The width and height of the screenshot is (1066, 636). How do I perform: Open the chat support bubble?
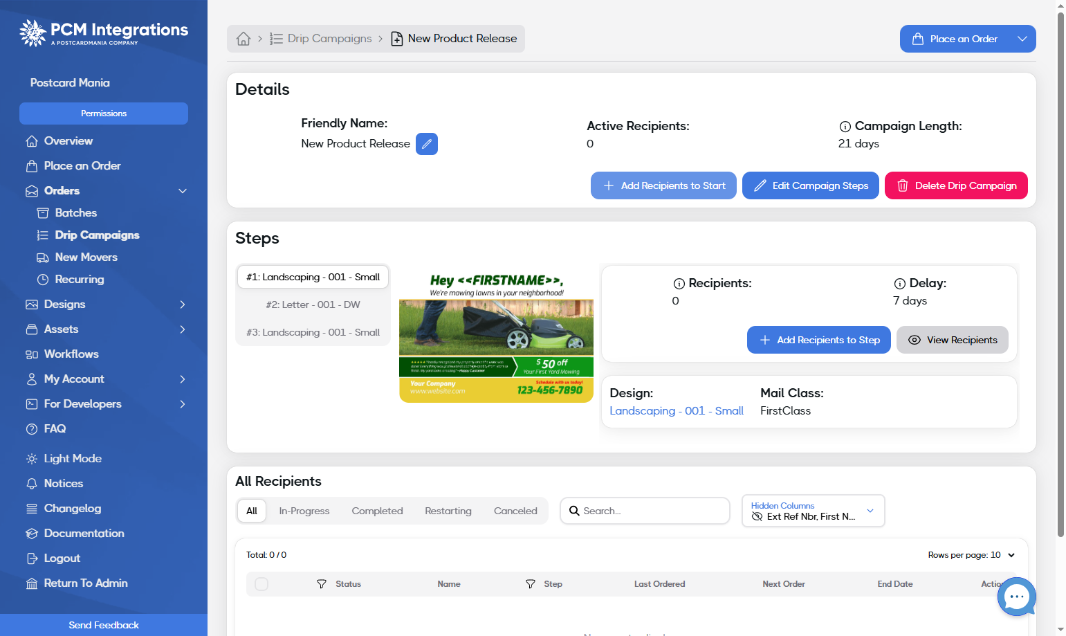click(1016, 597)
